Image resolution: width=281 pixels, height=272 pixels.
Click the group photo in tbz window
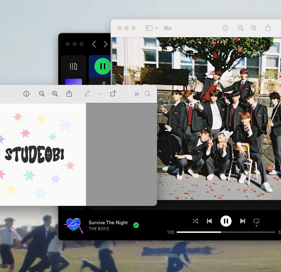click(219, 119)
